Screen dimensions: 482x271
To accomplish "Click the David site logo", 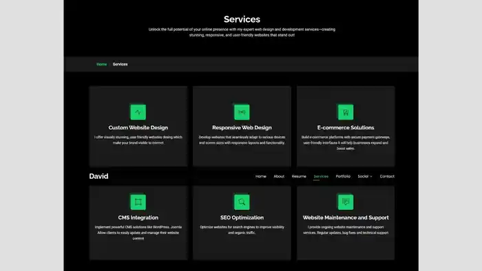I will click(x=98, y=176).
